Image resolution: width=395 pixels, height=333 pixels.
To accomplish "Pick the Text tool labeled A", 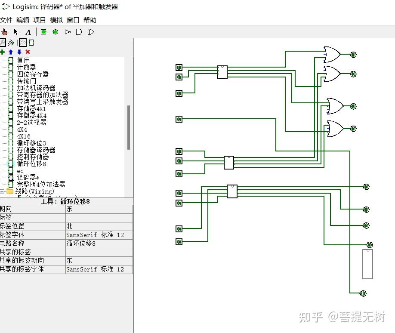I will pos(28,31).
